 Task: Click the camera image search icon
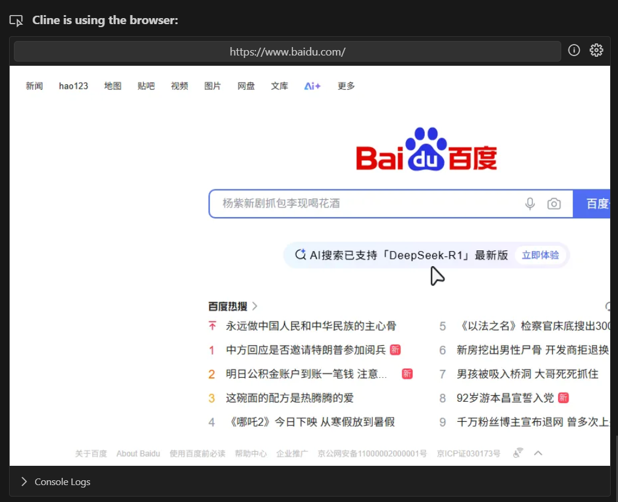click(554, 203)
